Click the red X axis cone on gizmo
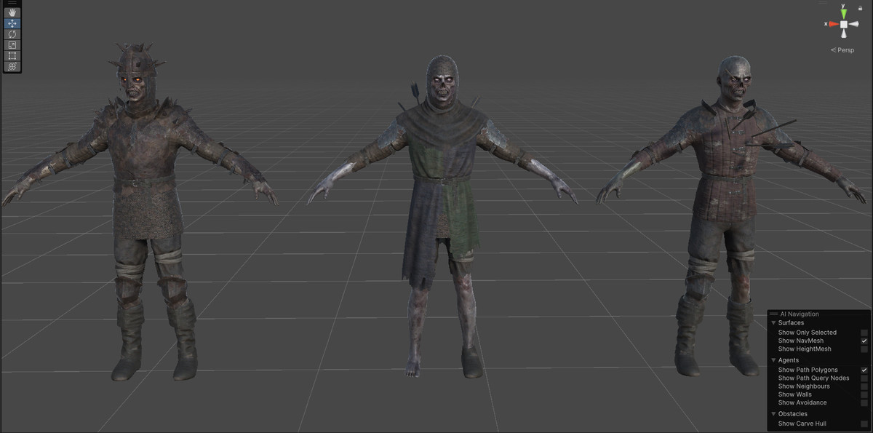873x433 pixels. tap(832, 24)
